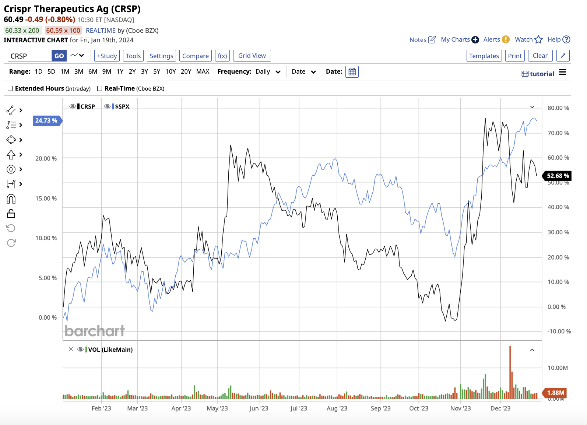Expand the volume pane chevron
587x425 pixels.
pos(532,350)
